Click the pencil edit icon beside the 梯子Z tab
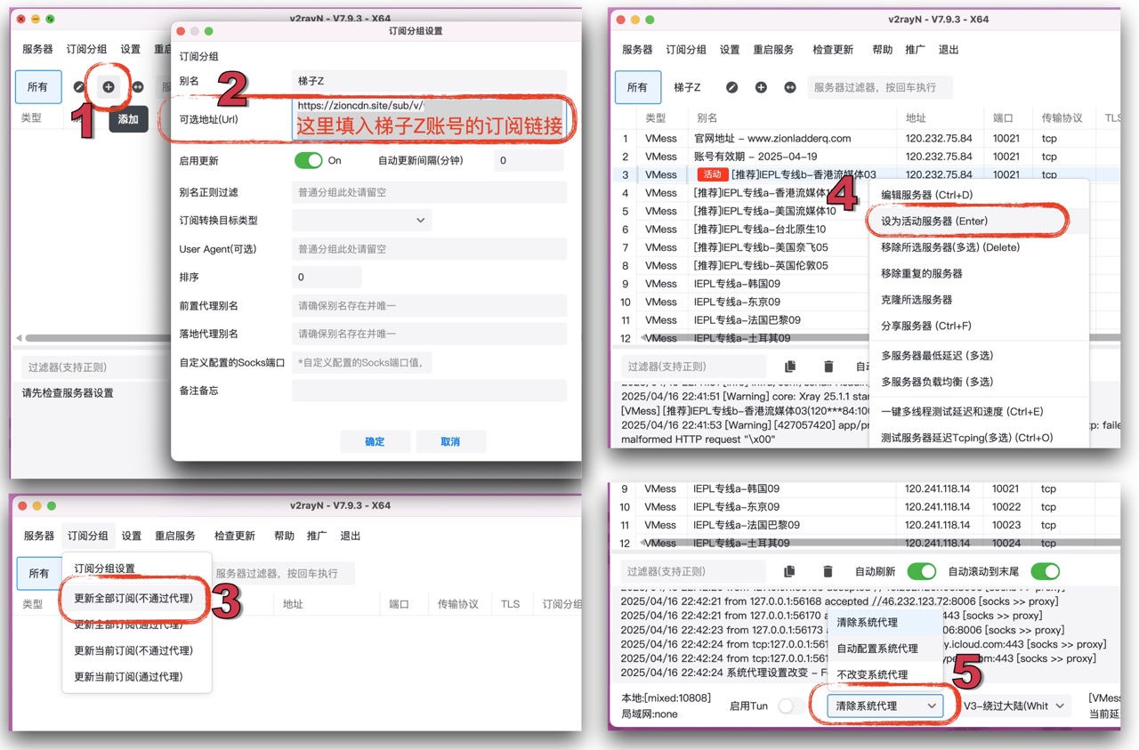1139x750 pixels. pyautogui.click(x=731, y=87)
